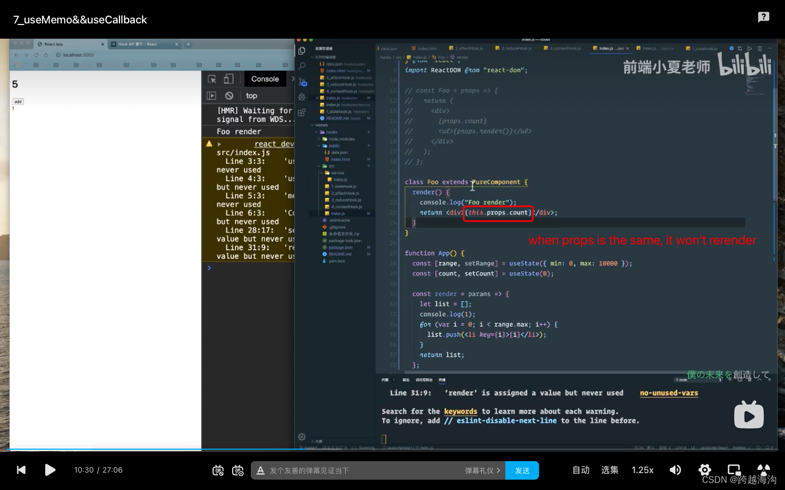Viewport: 785px width, 490px height.
Task: Open danmaku settings icon
Action: (x=238, y=470)
